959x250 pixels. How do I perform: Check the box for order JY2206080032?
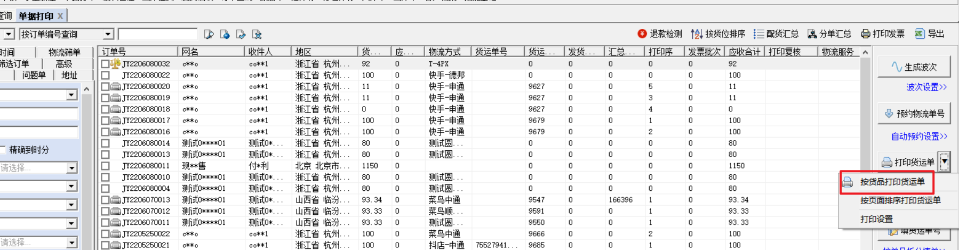coord(105,64)
